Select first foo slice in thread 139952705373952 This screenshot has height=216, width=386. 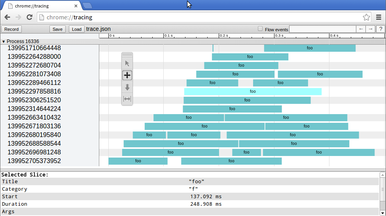coord(138,161)
